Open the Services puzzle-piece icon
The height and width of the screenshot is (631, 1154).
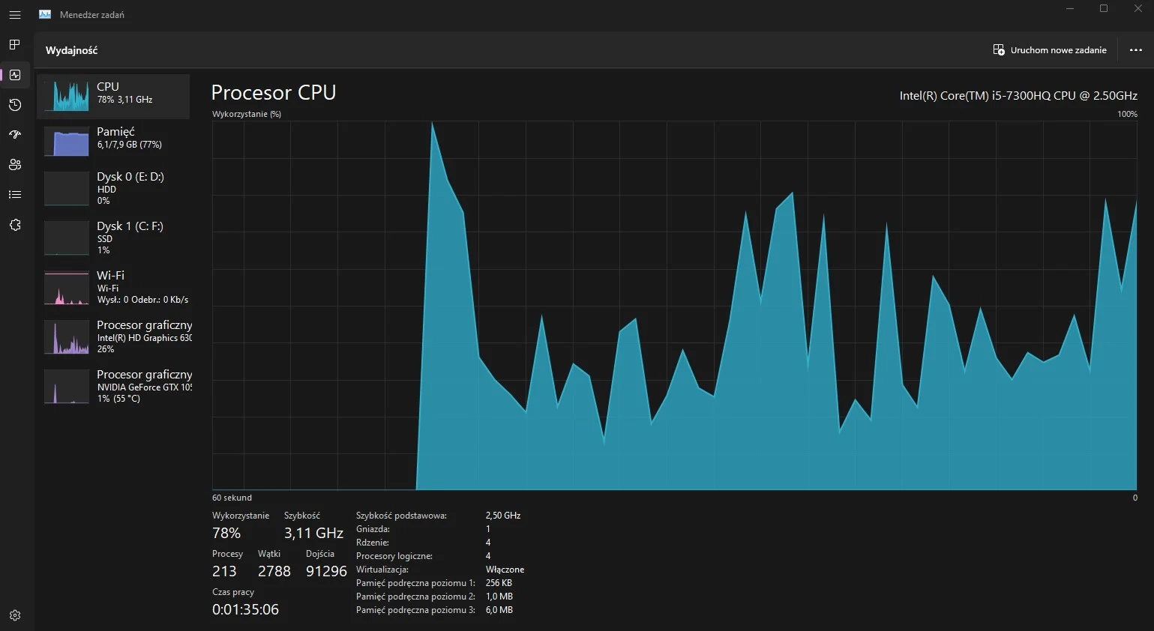point(15,225)
